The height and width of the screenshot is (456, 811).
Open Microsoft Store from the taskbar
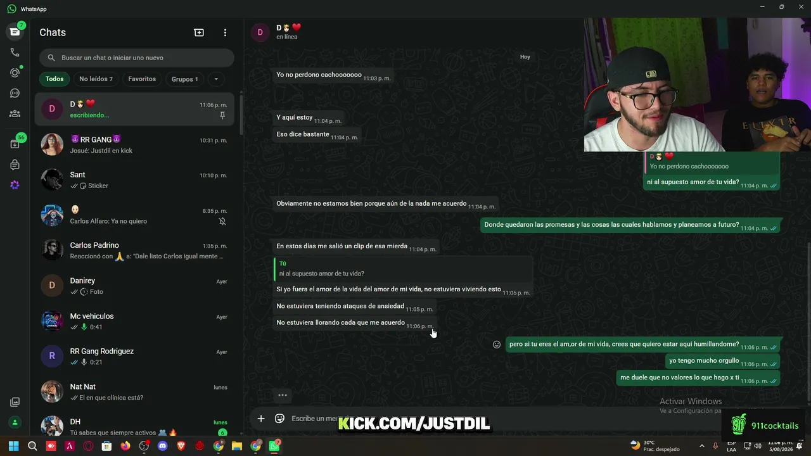[x=106, y=446]
